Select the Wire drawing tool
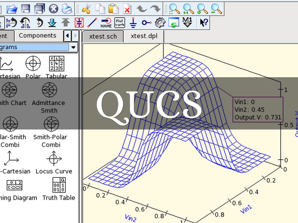Image resolution: width=298 pixels, height=223 pixels. point(92,22)
